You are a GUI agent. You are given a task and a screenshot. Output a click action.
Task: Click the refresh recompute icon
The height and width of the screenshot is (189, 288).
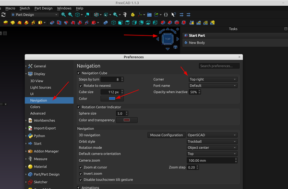pos(3,15)
